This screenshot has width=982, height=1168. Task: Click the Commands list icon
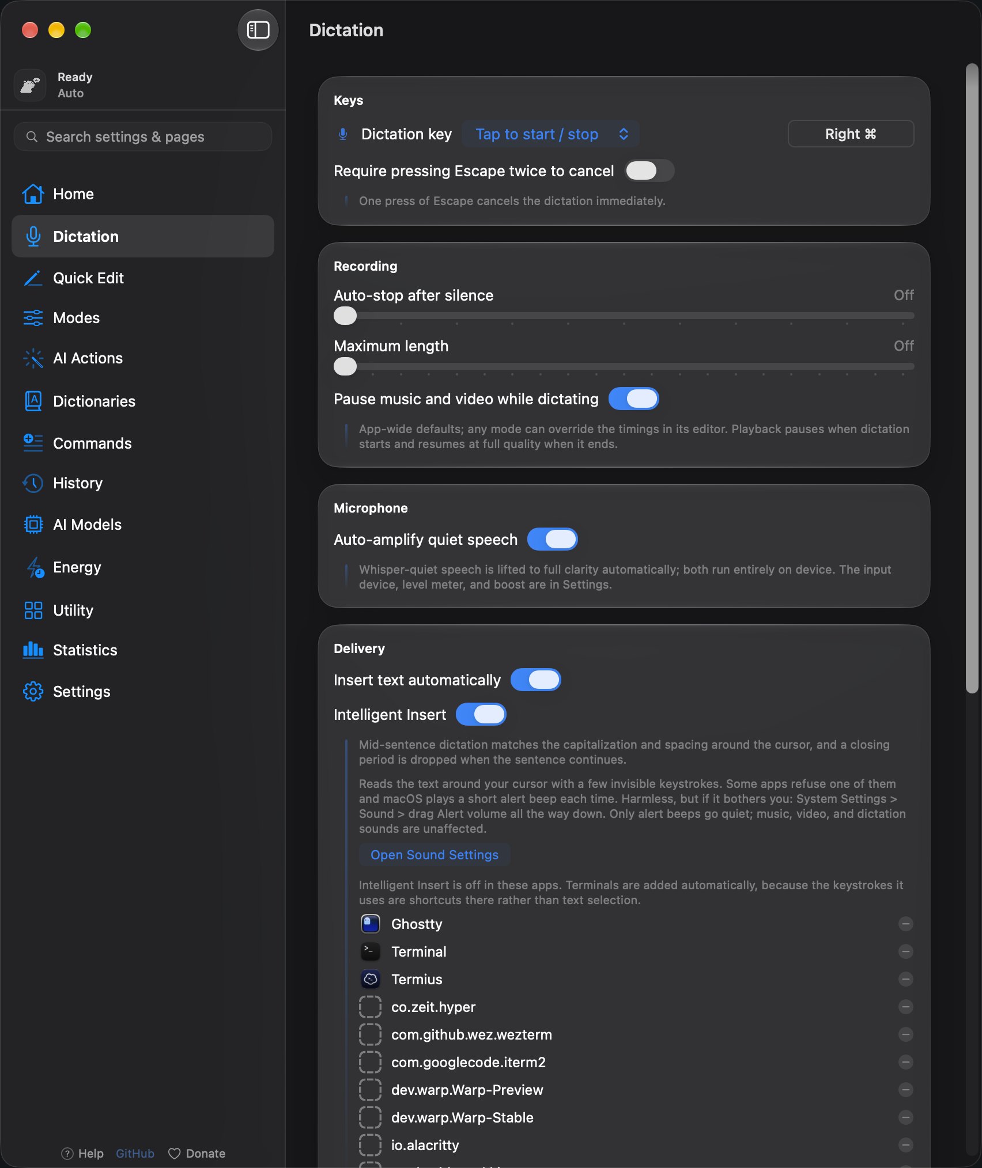(33, 443)
